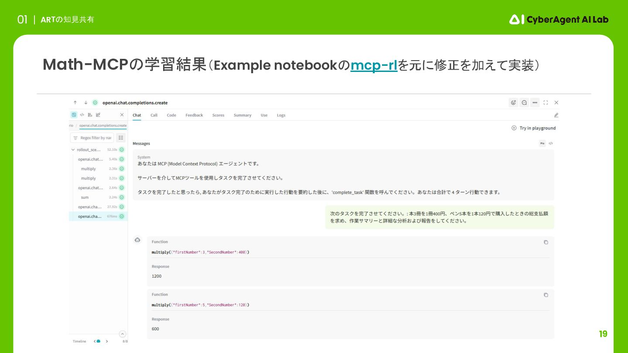Click Try in playground
The height and width of the screenshot is (353, 628).
click(533, 128)
